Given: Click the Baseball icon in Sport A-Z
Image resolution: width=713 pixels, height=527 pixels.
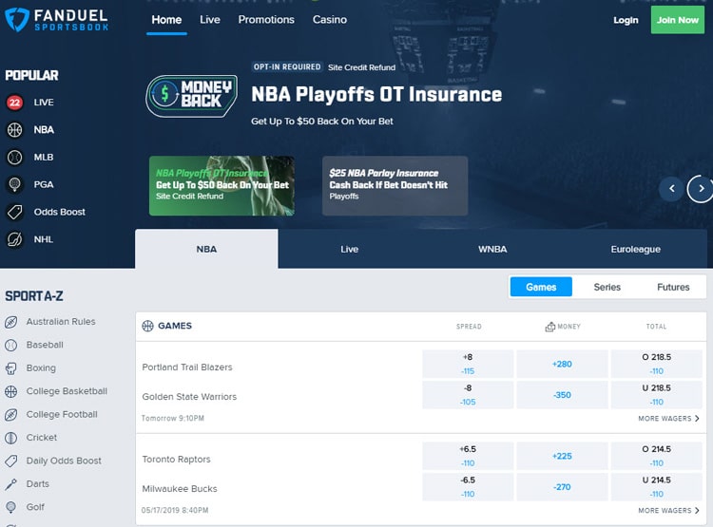Looking at the screenshot, I should [10, 345].
